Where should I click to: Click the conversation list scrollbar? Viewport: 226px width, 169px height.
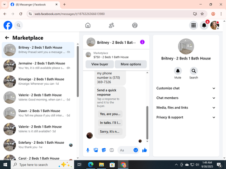pyautogui.click(x=78, y=72)
